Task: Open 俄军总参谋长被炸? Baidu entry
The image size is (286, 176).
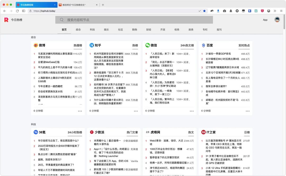Action: [216, 86]
